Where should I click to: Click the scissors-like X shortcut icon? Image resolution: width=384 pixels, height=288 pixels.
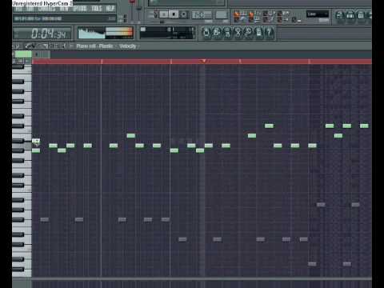[238, 33]
